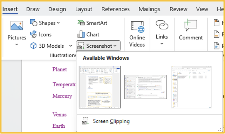This screenshot has height=134, width=225.
Task: Open the Review tab
Action: pyautogui.click(x=178, y=9)
